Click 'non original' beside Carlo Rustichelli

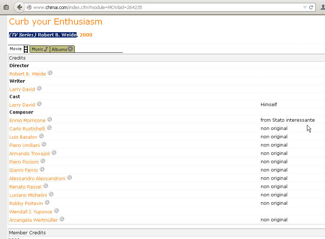coord(274,128)
